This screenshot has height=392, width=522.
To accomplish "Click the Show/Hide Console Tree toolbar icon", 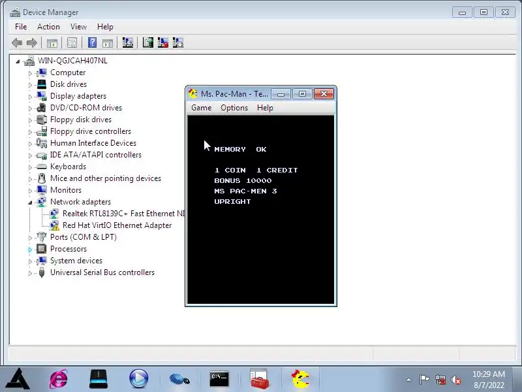I will coord(52,42).
